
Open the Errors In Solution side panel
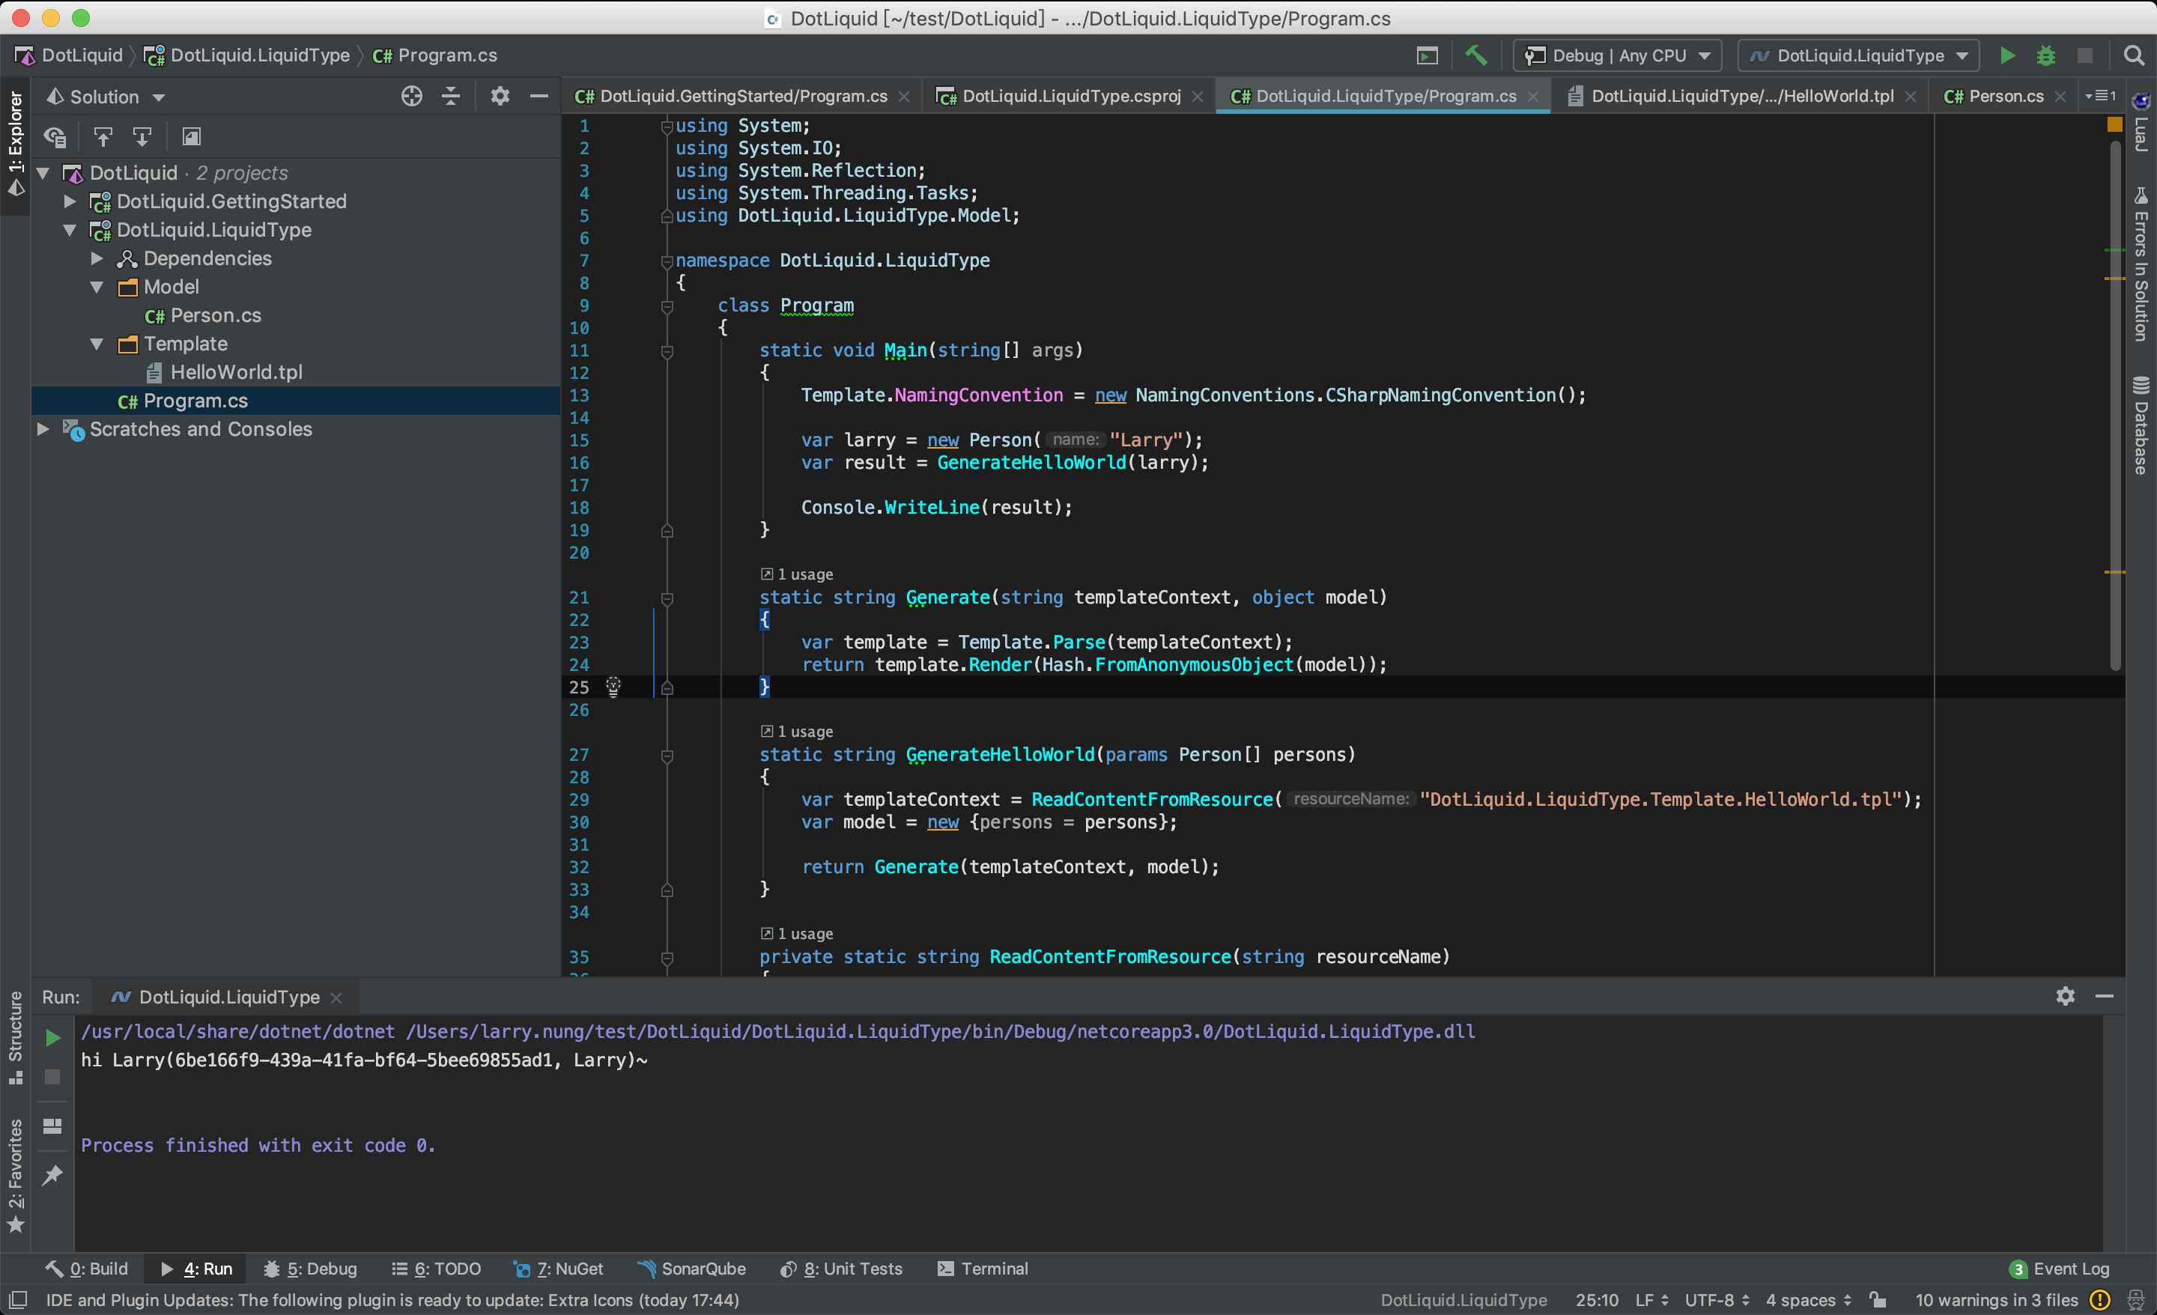point(2141,265)
